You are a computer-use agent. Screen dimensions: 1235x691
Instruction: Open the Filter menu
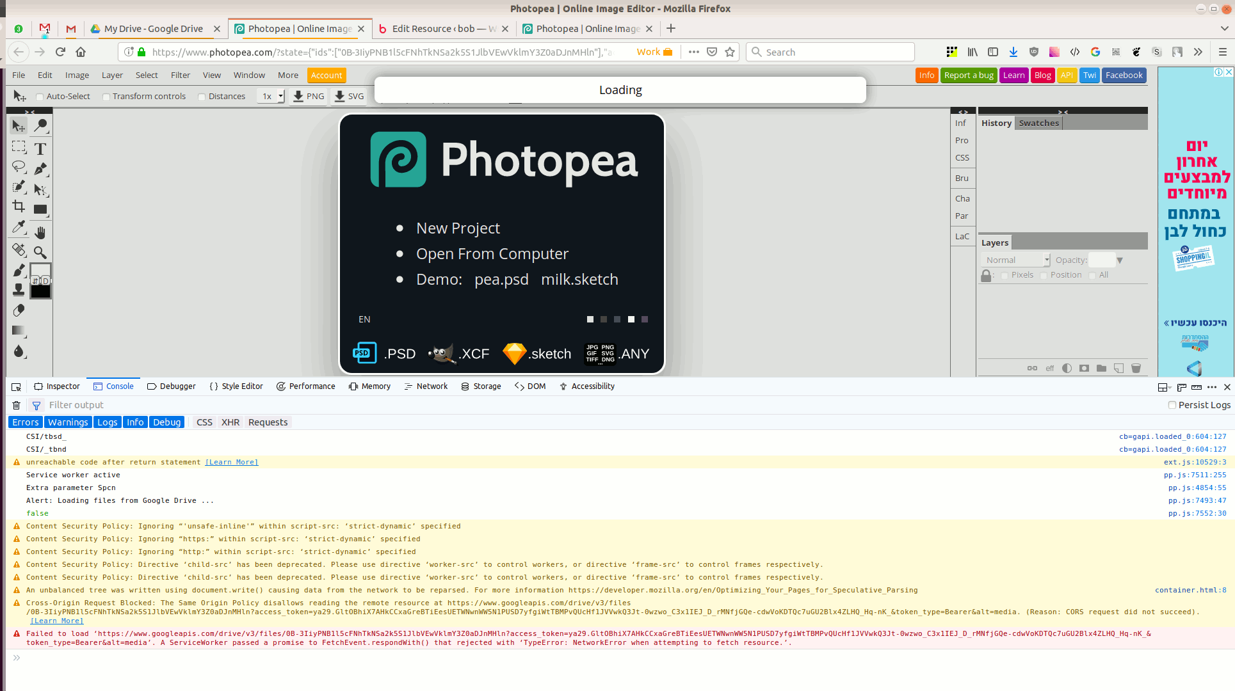click(x=180, y=75)
